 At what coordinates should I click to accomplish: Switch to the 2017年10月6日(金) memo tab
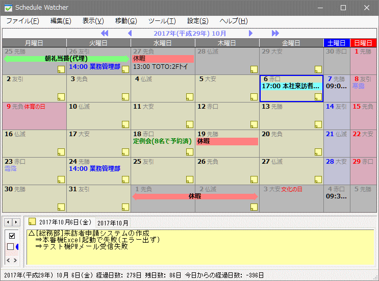coord(60,222)
